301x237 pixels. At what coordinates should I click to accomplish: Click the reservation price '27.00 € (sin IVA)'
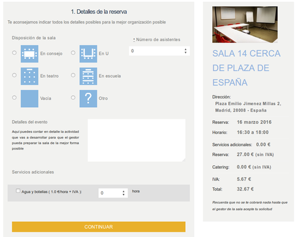tap(255, 155)
